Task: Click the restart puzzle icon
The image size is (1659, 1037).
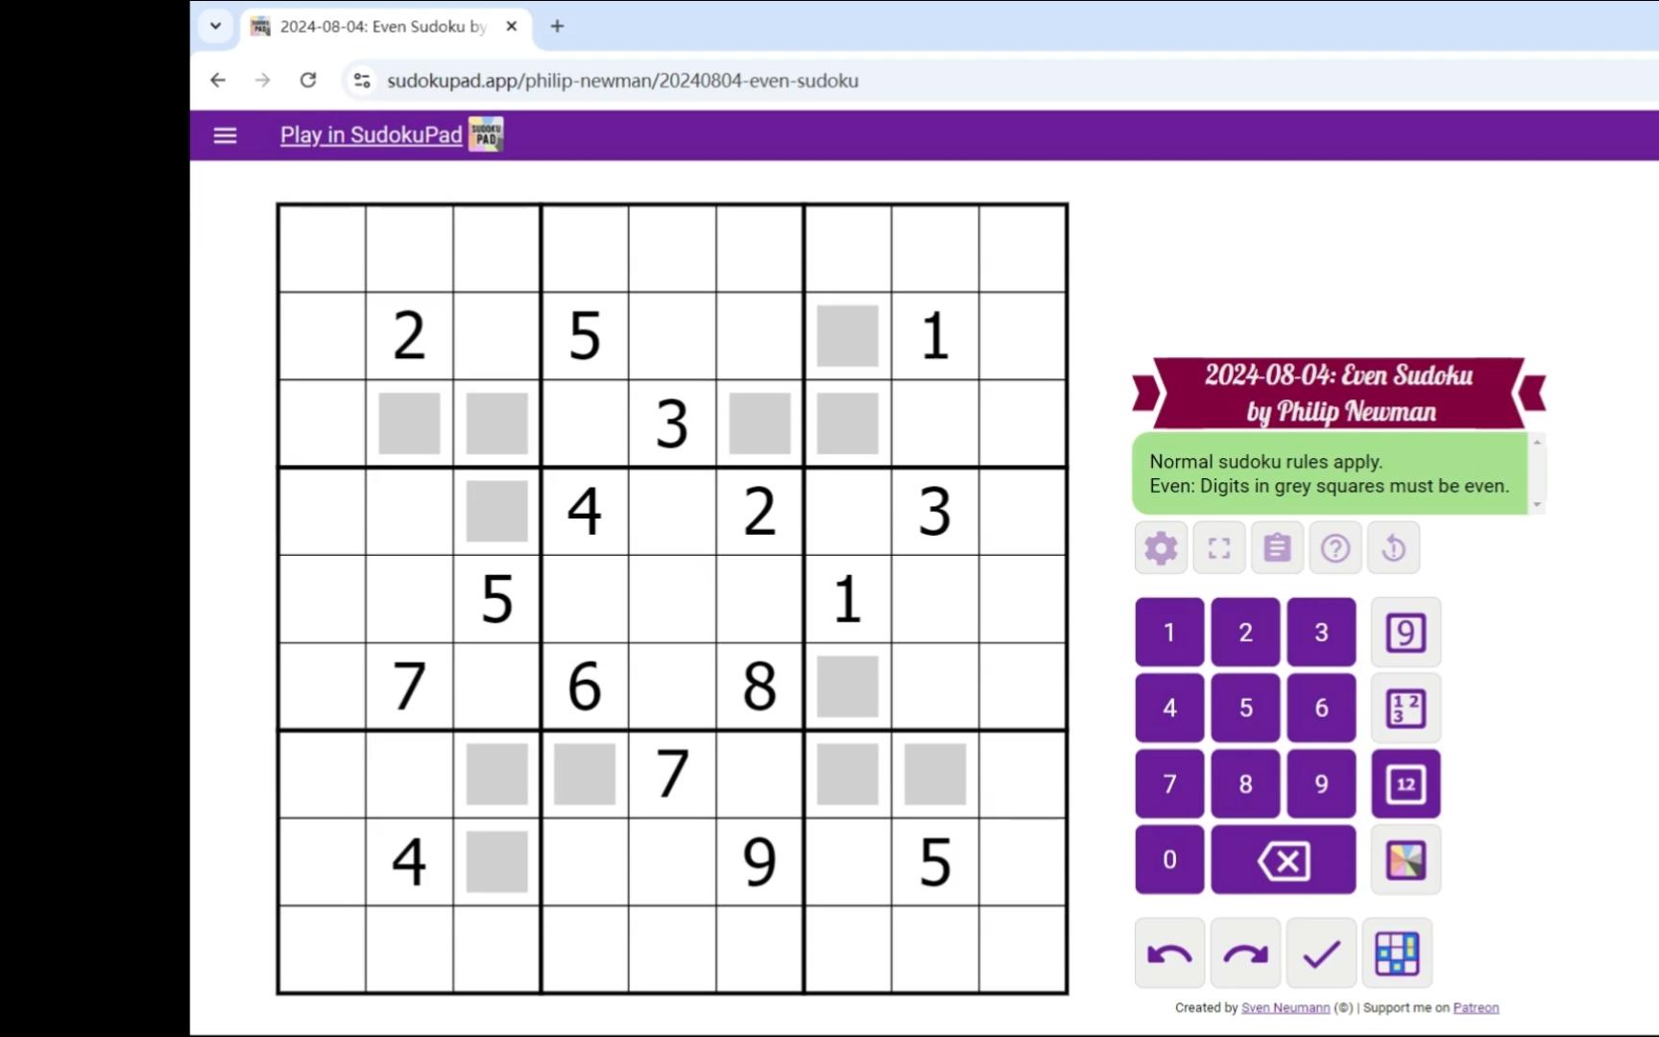Action: 1393,548
